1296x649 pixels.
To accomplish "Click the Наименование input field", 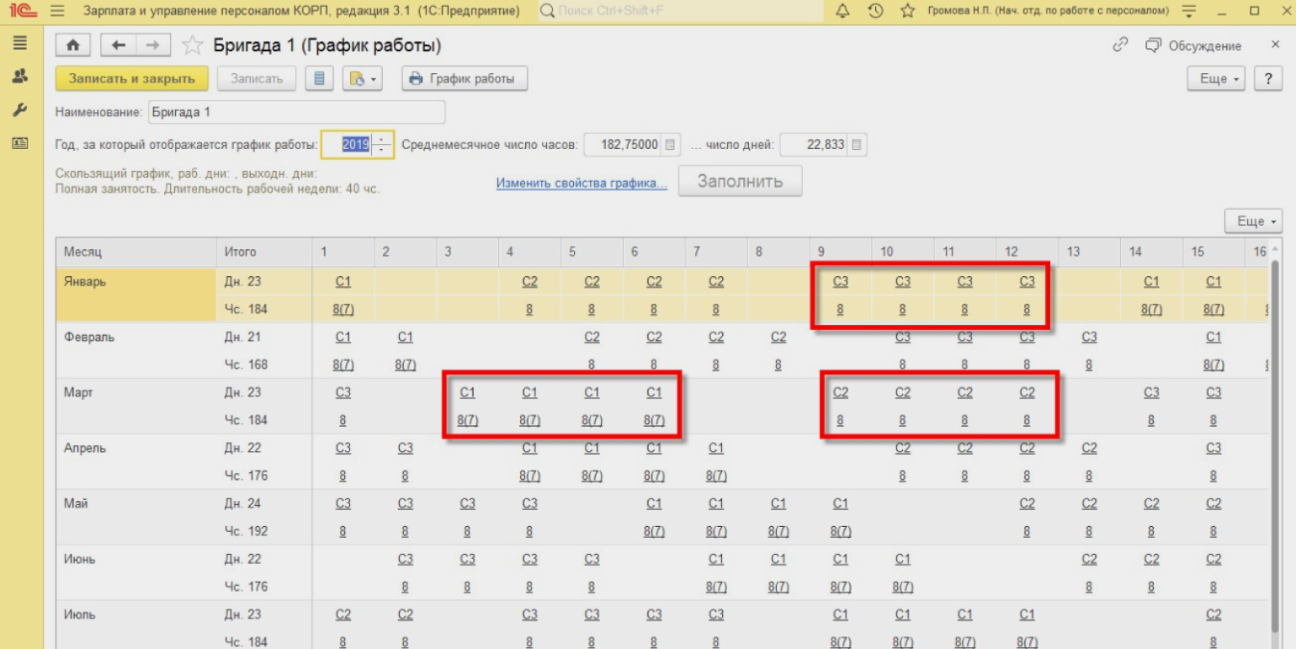I will coord(296,112).
